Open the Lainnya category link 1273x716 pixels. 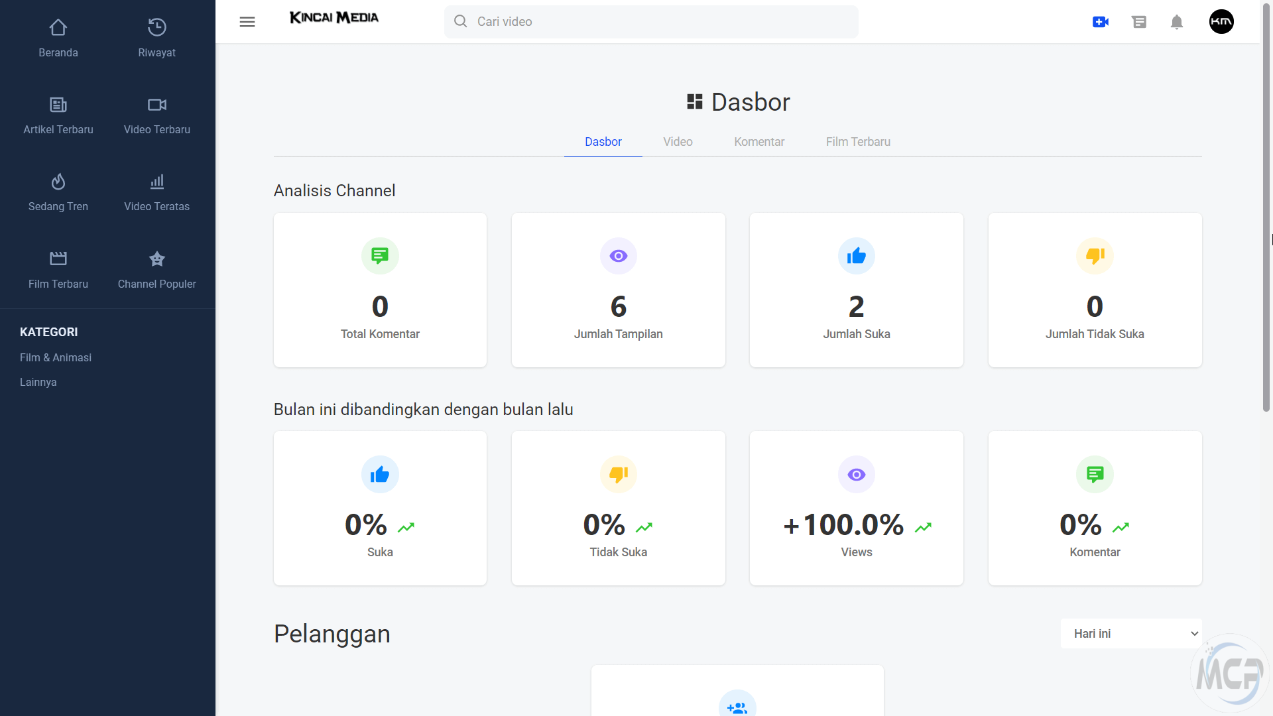click(38, 382)
